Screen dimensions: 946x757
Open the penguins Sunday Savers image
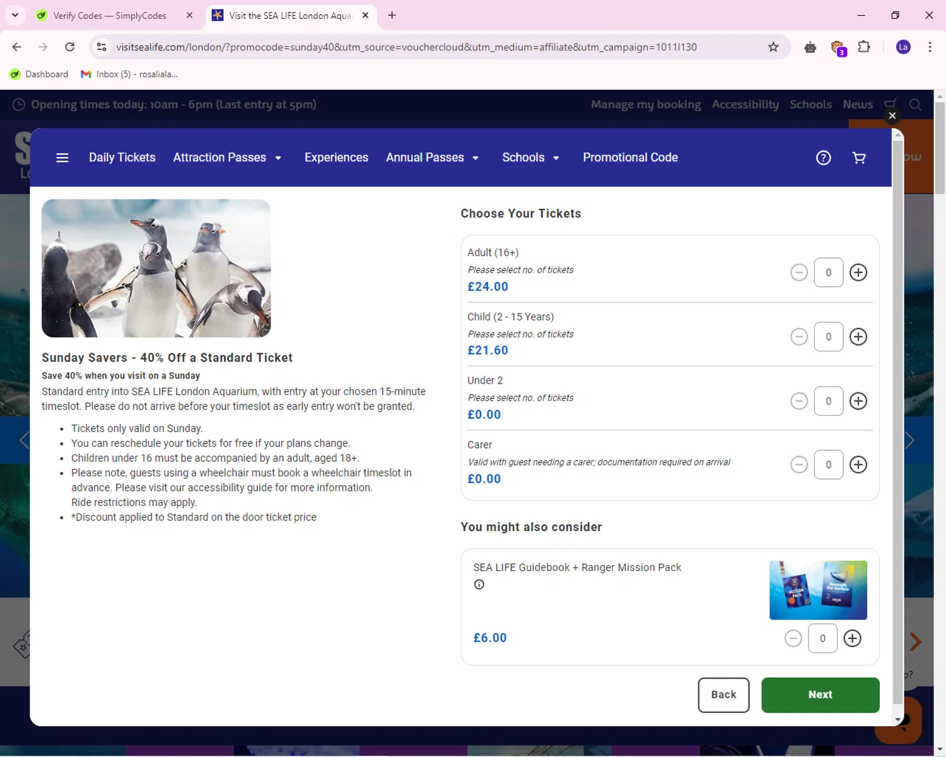156,268
